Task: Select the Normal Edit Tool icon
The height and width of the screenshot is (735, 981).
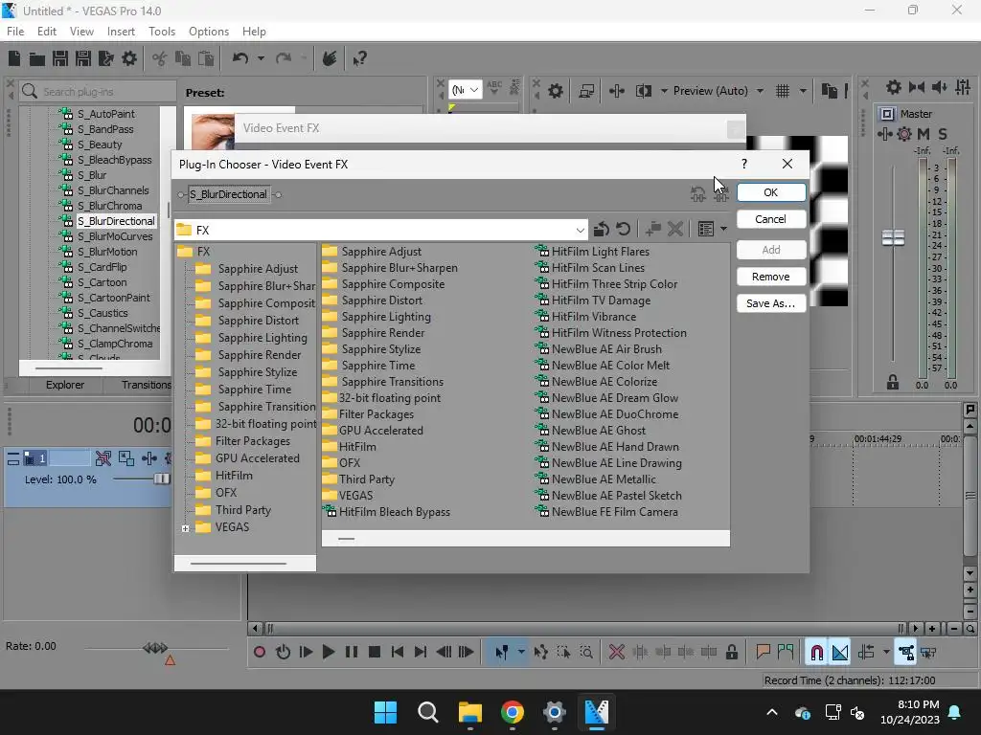Action: (502, 653)
